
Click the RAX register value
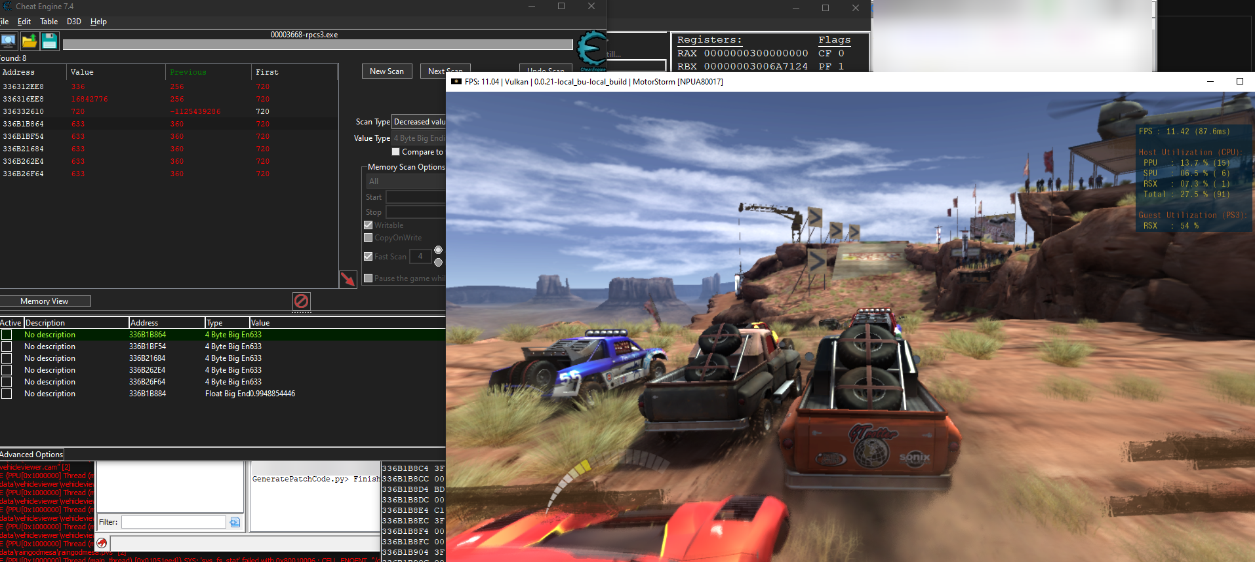click(756, 53)
